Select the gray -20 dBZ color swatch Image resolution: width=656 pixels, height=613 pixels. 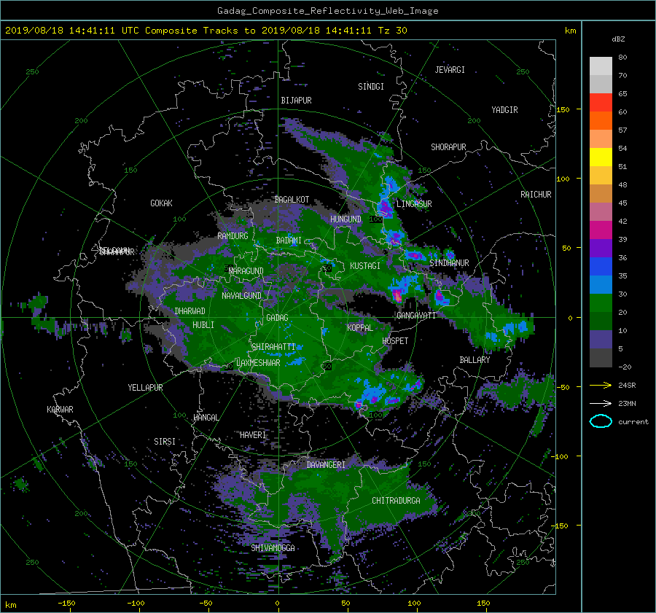(x=601, y=357)
